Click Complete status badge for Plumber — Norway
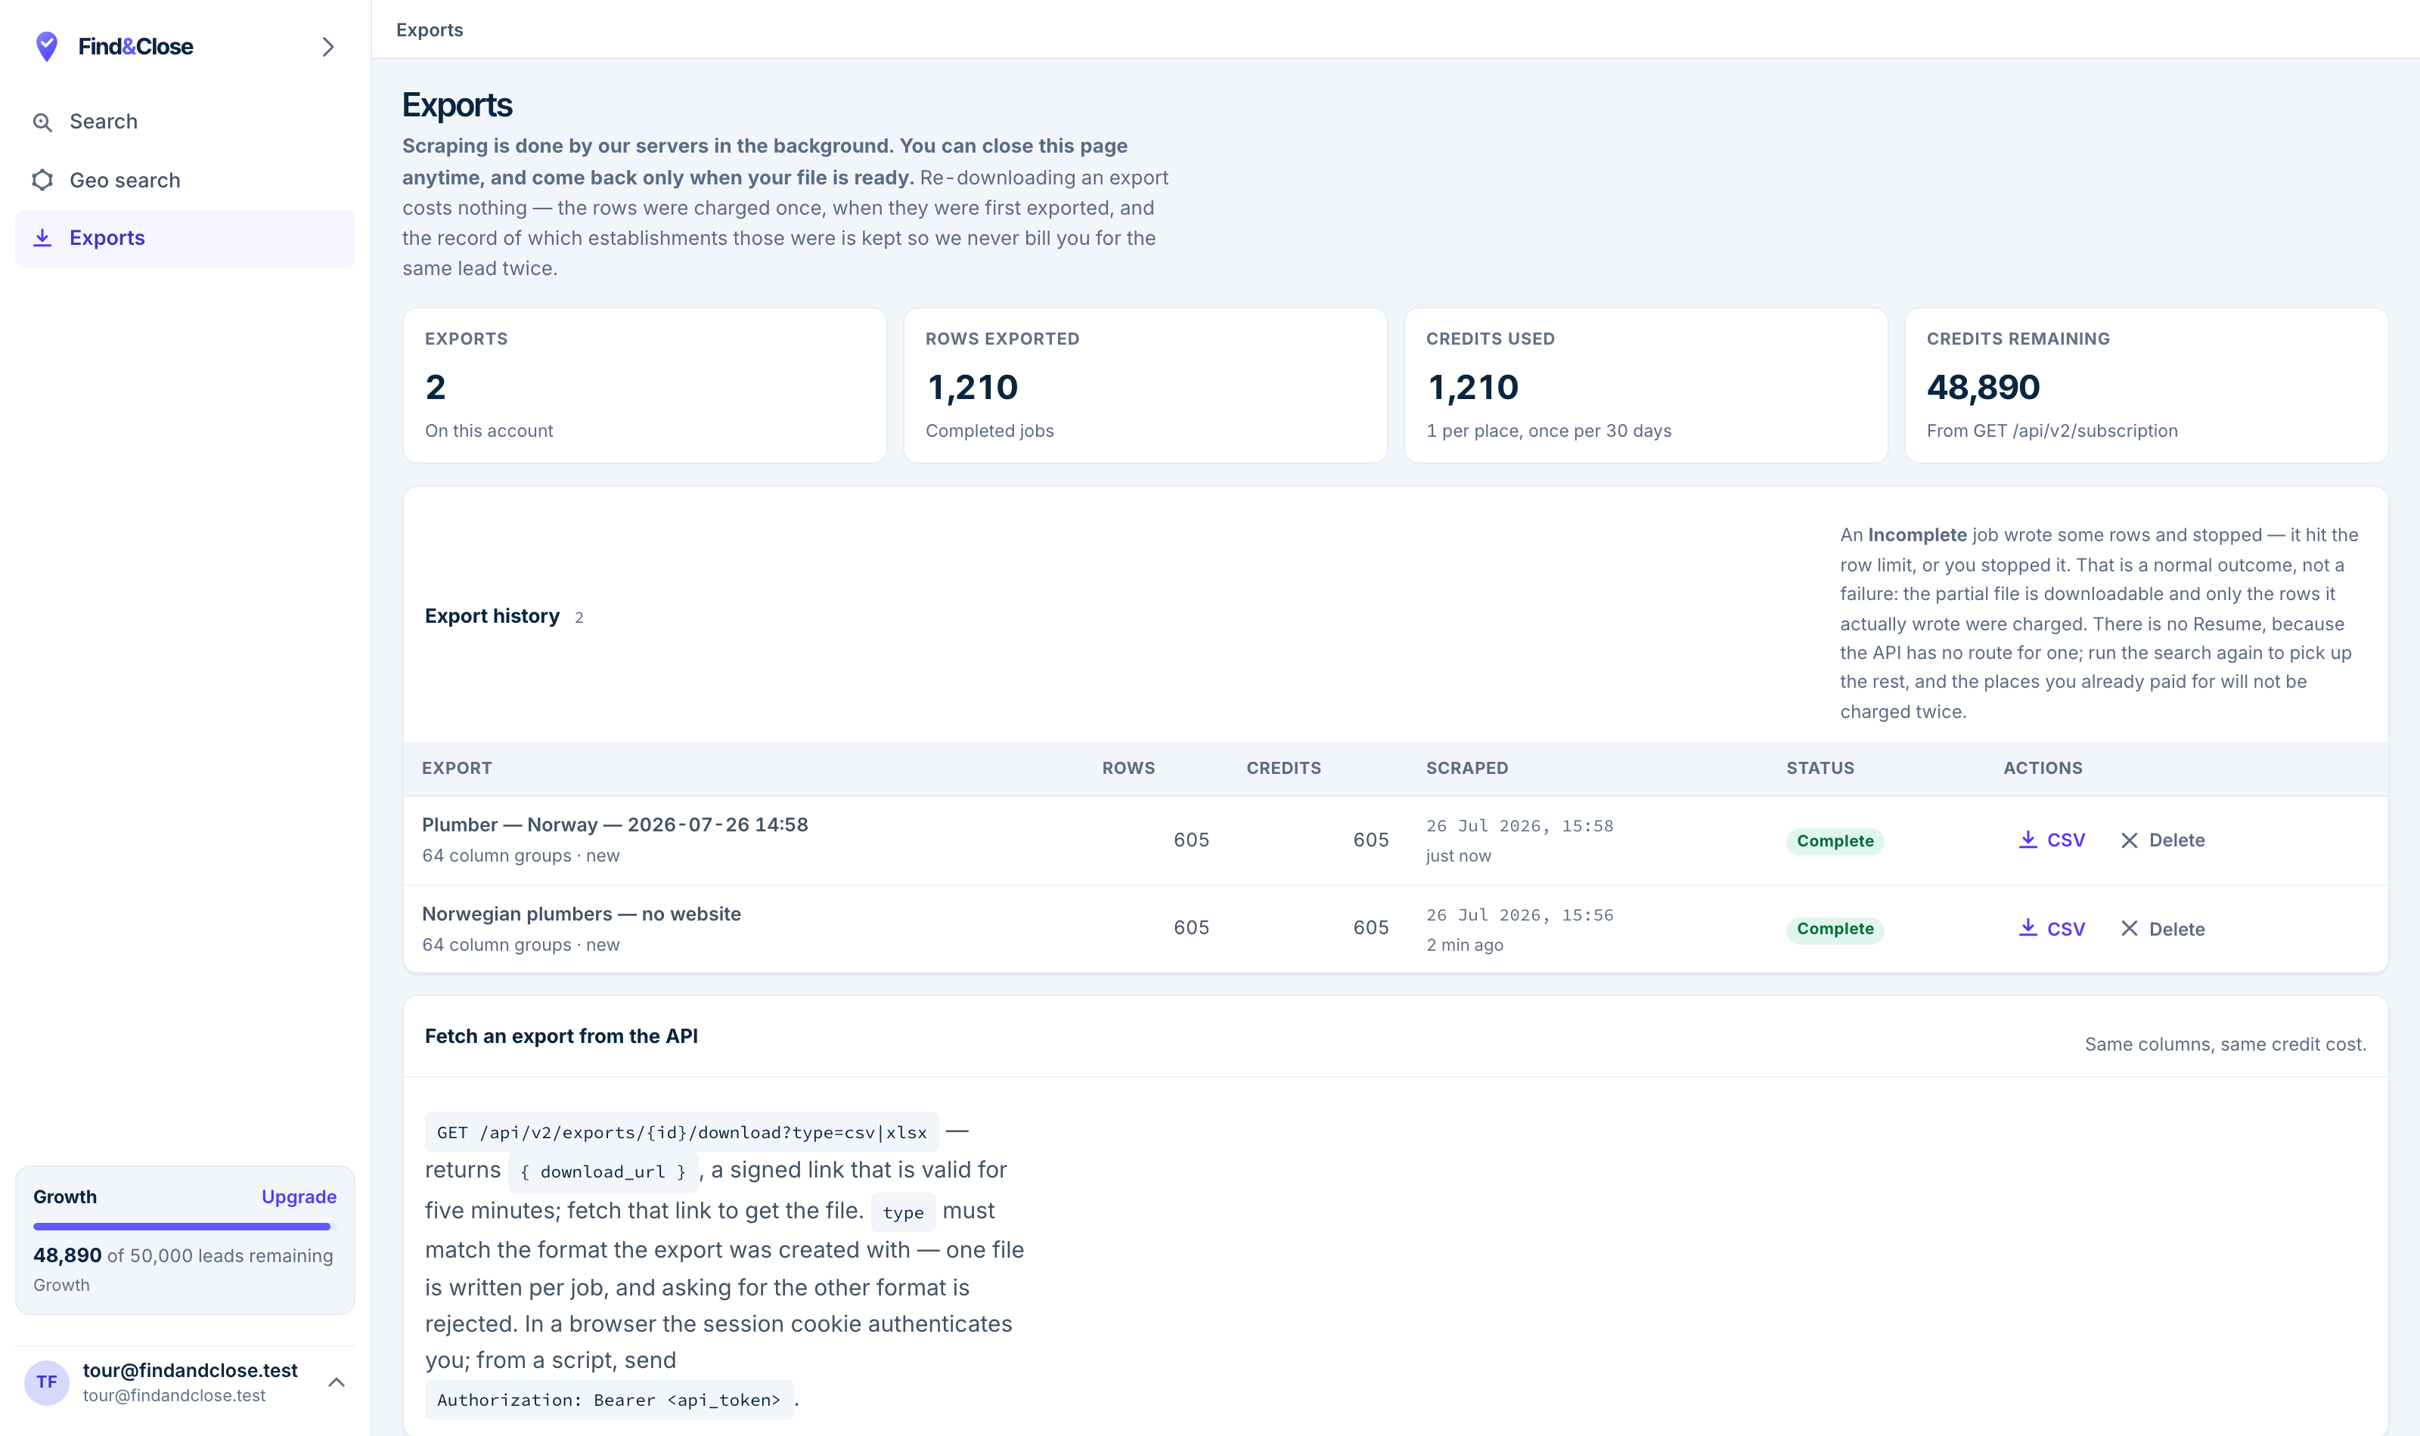This screenshot has height=1436, width=2420. pos(1835,841)
